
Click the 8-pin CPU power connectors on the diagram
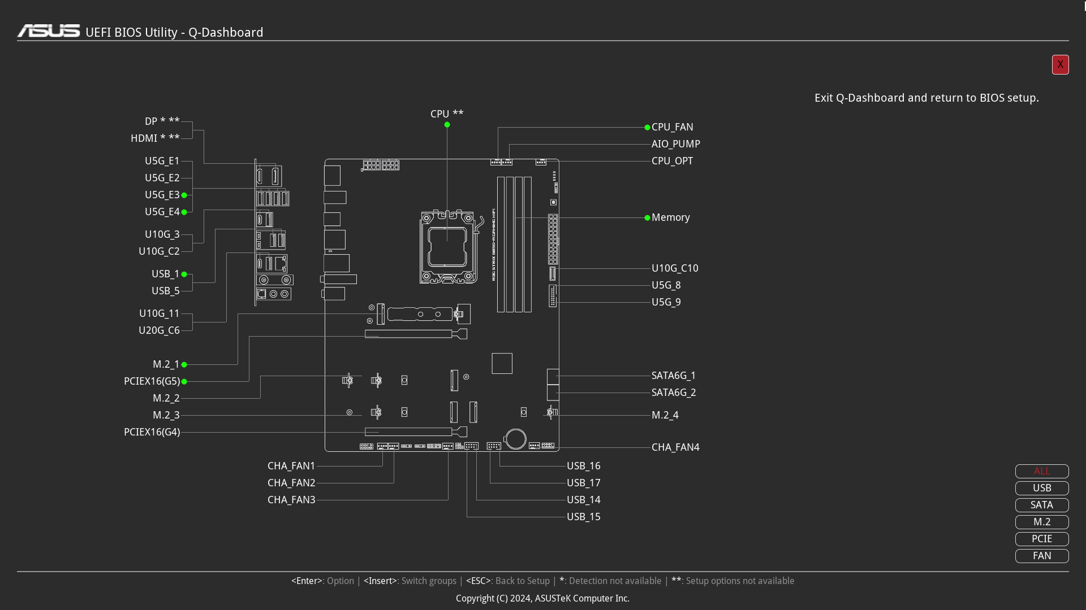(x=381, y=165)
